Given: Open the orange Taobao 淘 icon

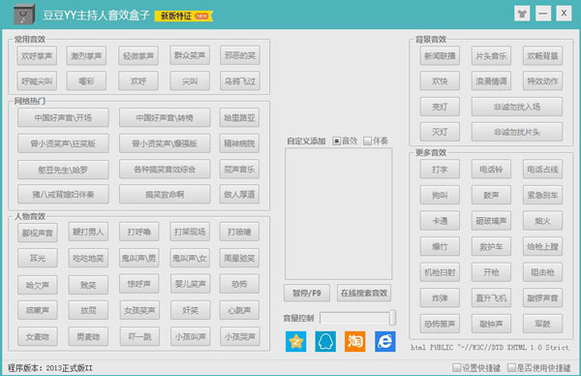Looking at the screenshot, I should [355, 341].
